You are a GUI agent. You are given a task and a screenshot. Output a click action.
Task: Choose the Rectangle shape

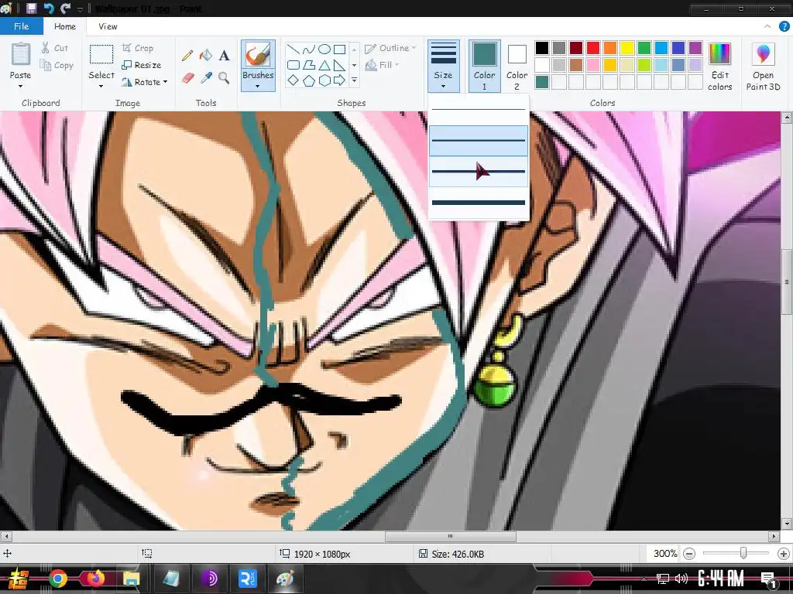click(340, 49)
